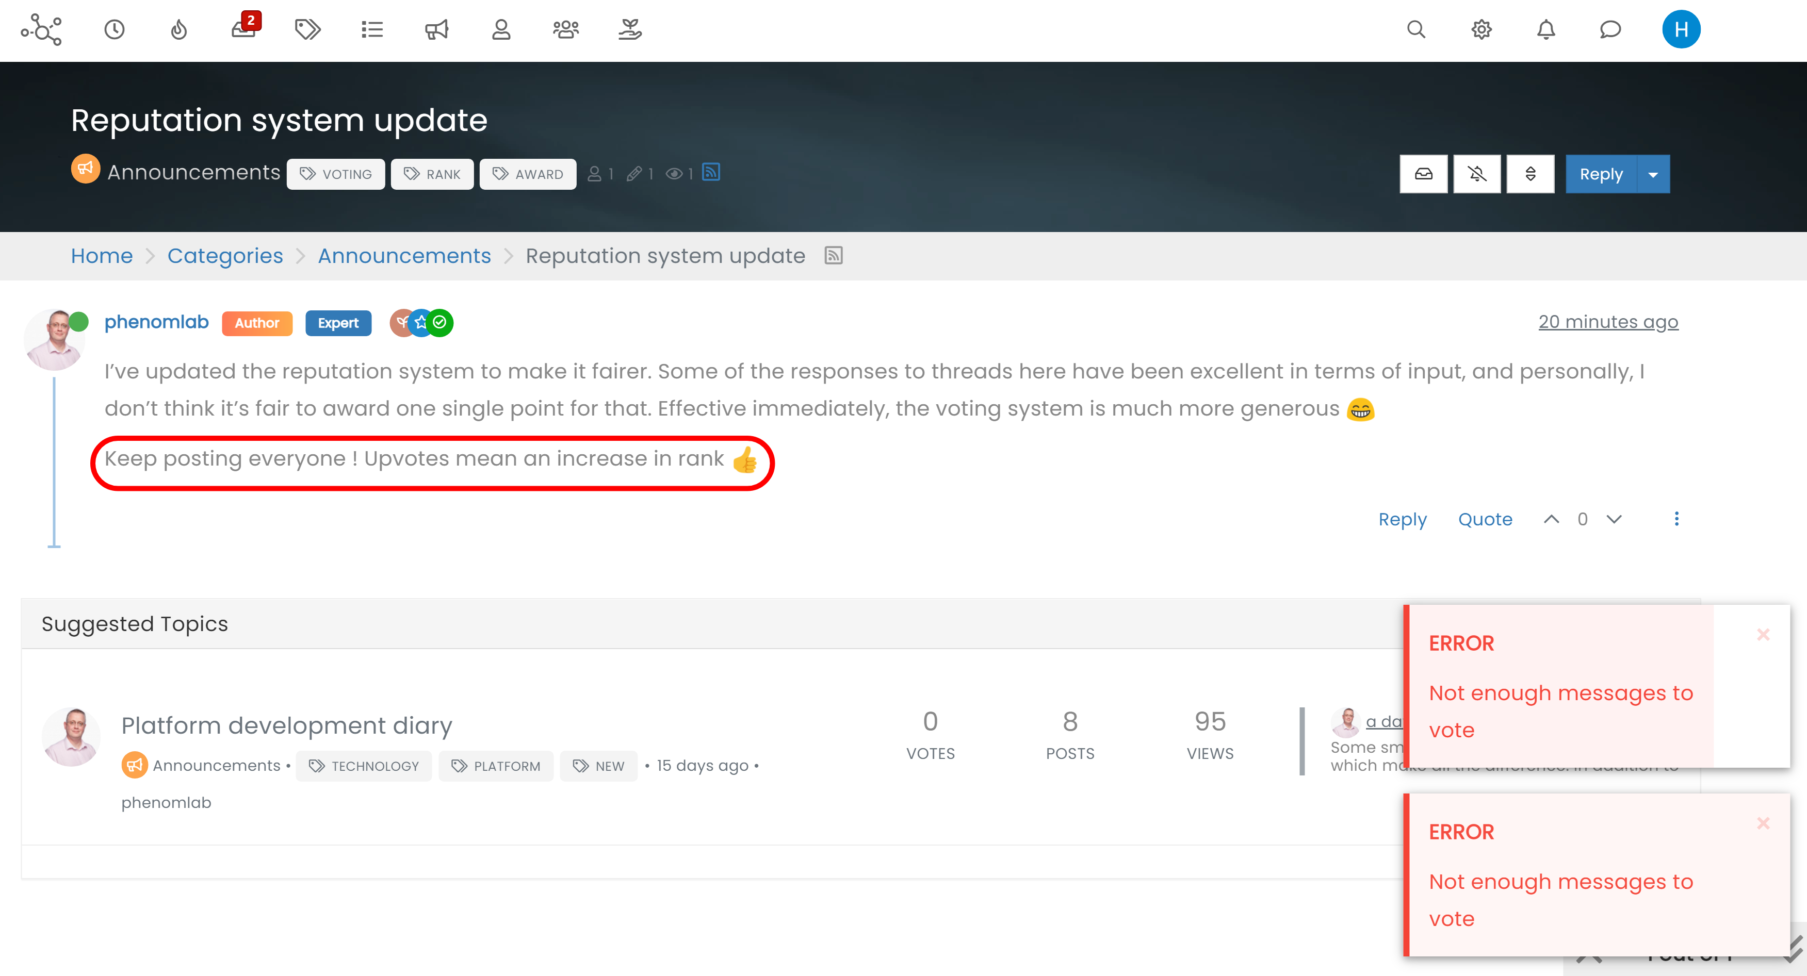
Task: Open Platform development diary topic
Action: 286,725
